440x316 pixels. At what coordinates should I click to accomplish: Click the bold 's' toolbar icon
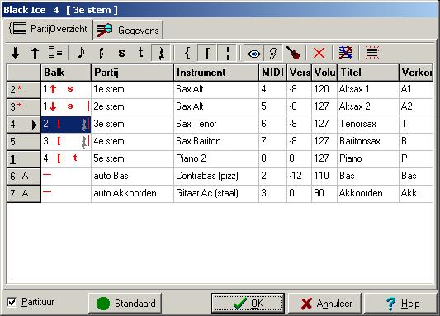click(x=121, y=53)
